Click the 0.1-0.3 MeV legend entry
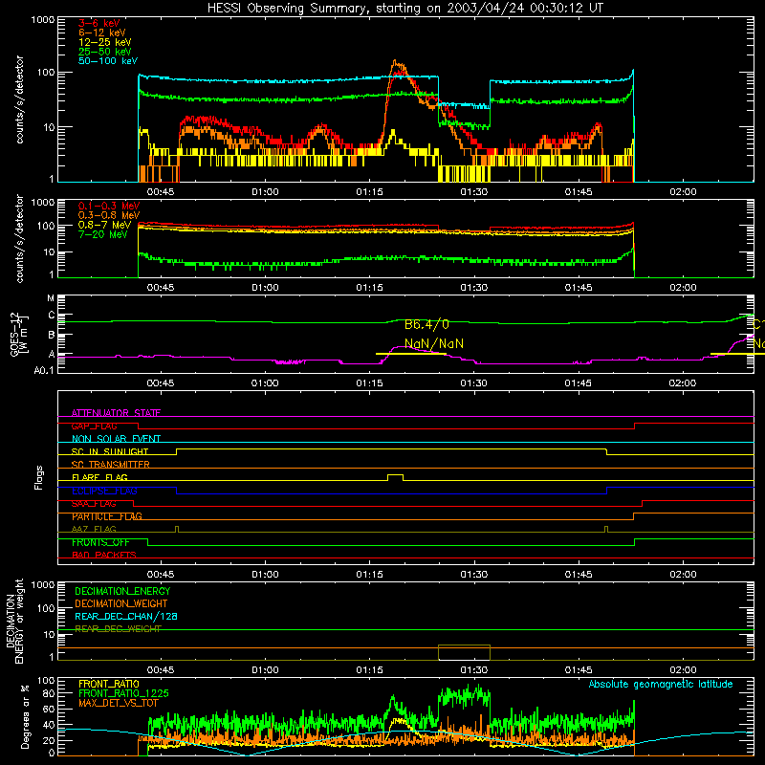765x765 pixels. click(109, 206)
